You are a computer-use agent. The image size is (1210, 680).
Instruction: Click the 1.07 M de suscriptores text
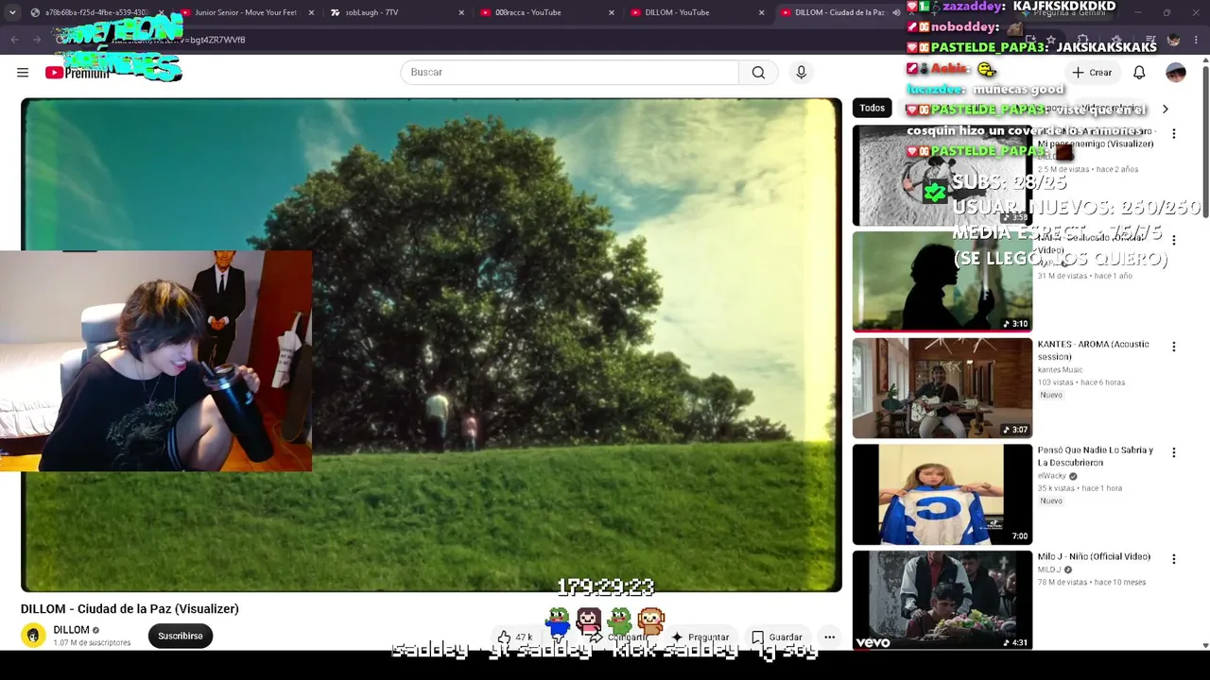point(92,643)
